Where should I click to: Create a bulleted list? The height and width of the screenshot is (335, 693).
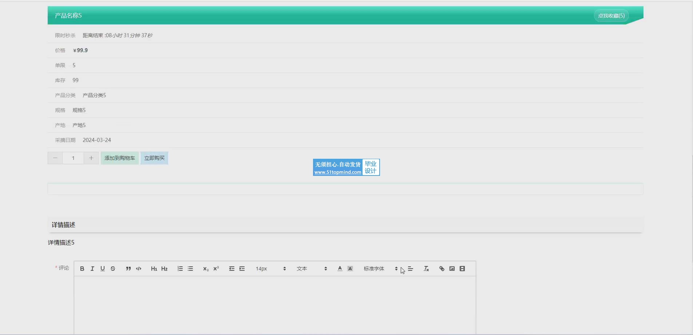click(x=190, y=269)
